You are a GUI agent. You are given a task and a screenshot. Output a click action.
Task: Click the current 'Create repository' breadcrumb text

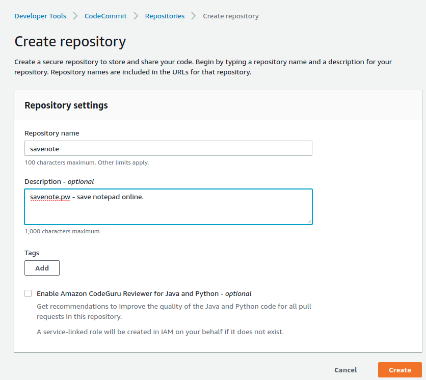231,16
